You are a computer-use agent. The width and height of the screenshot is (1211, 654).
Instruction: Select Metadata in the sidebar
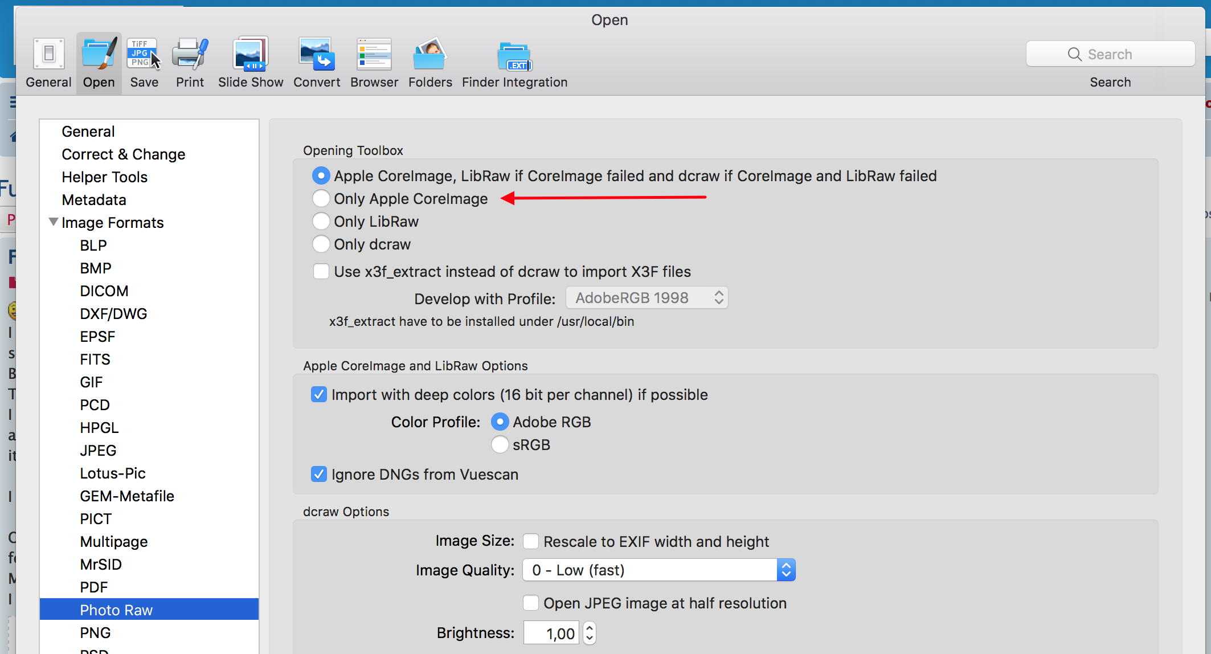click(x=149, y=199)
